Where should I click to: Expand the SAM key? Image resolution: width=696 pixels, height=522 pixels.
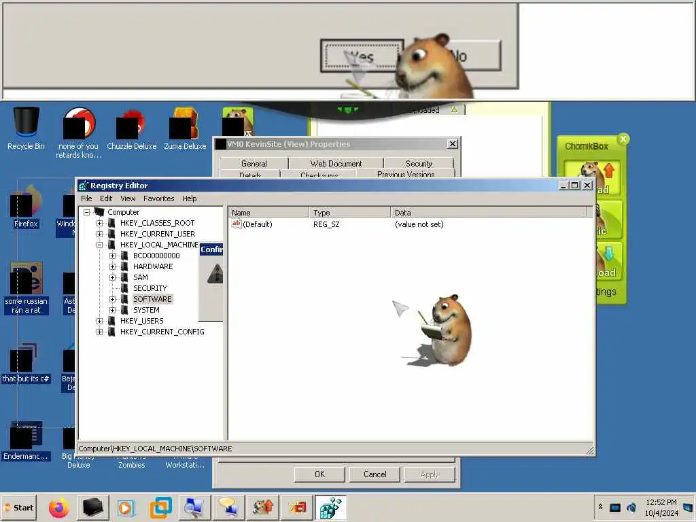pos(113,277)
